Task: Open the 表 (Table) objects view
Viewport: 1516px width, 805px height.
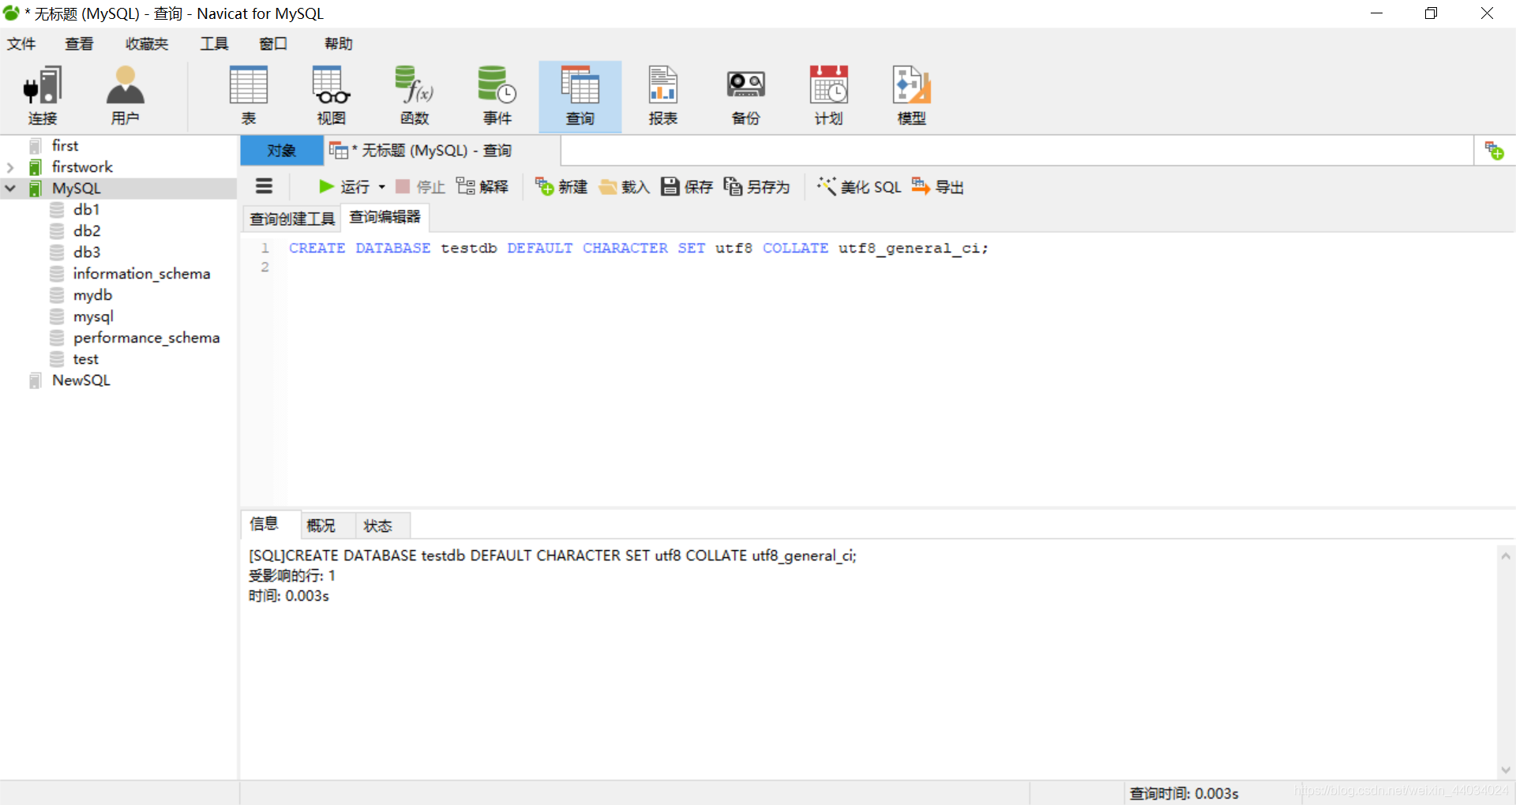Action: 249,95
